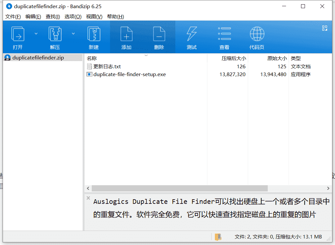335x245 pixels.
Task: Click the horizontal scrollbar thumb
Action: [180, 188]
